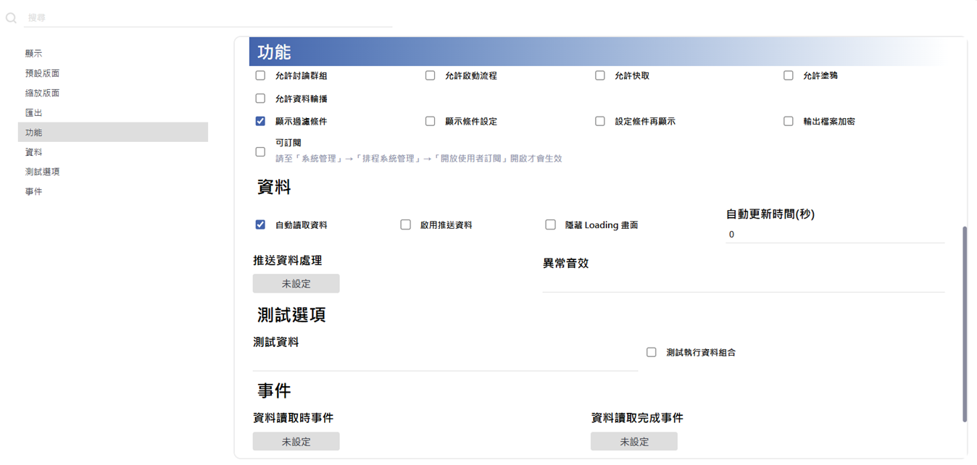Check 隱藏 Loading 畫面 option
This screenshot has width=977, height=465.
[551, 225]
